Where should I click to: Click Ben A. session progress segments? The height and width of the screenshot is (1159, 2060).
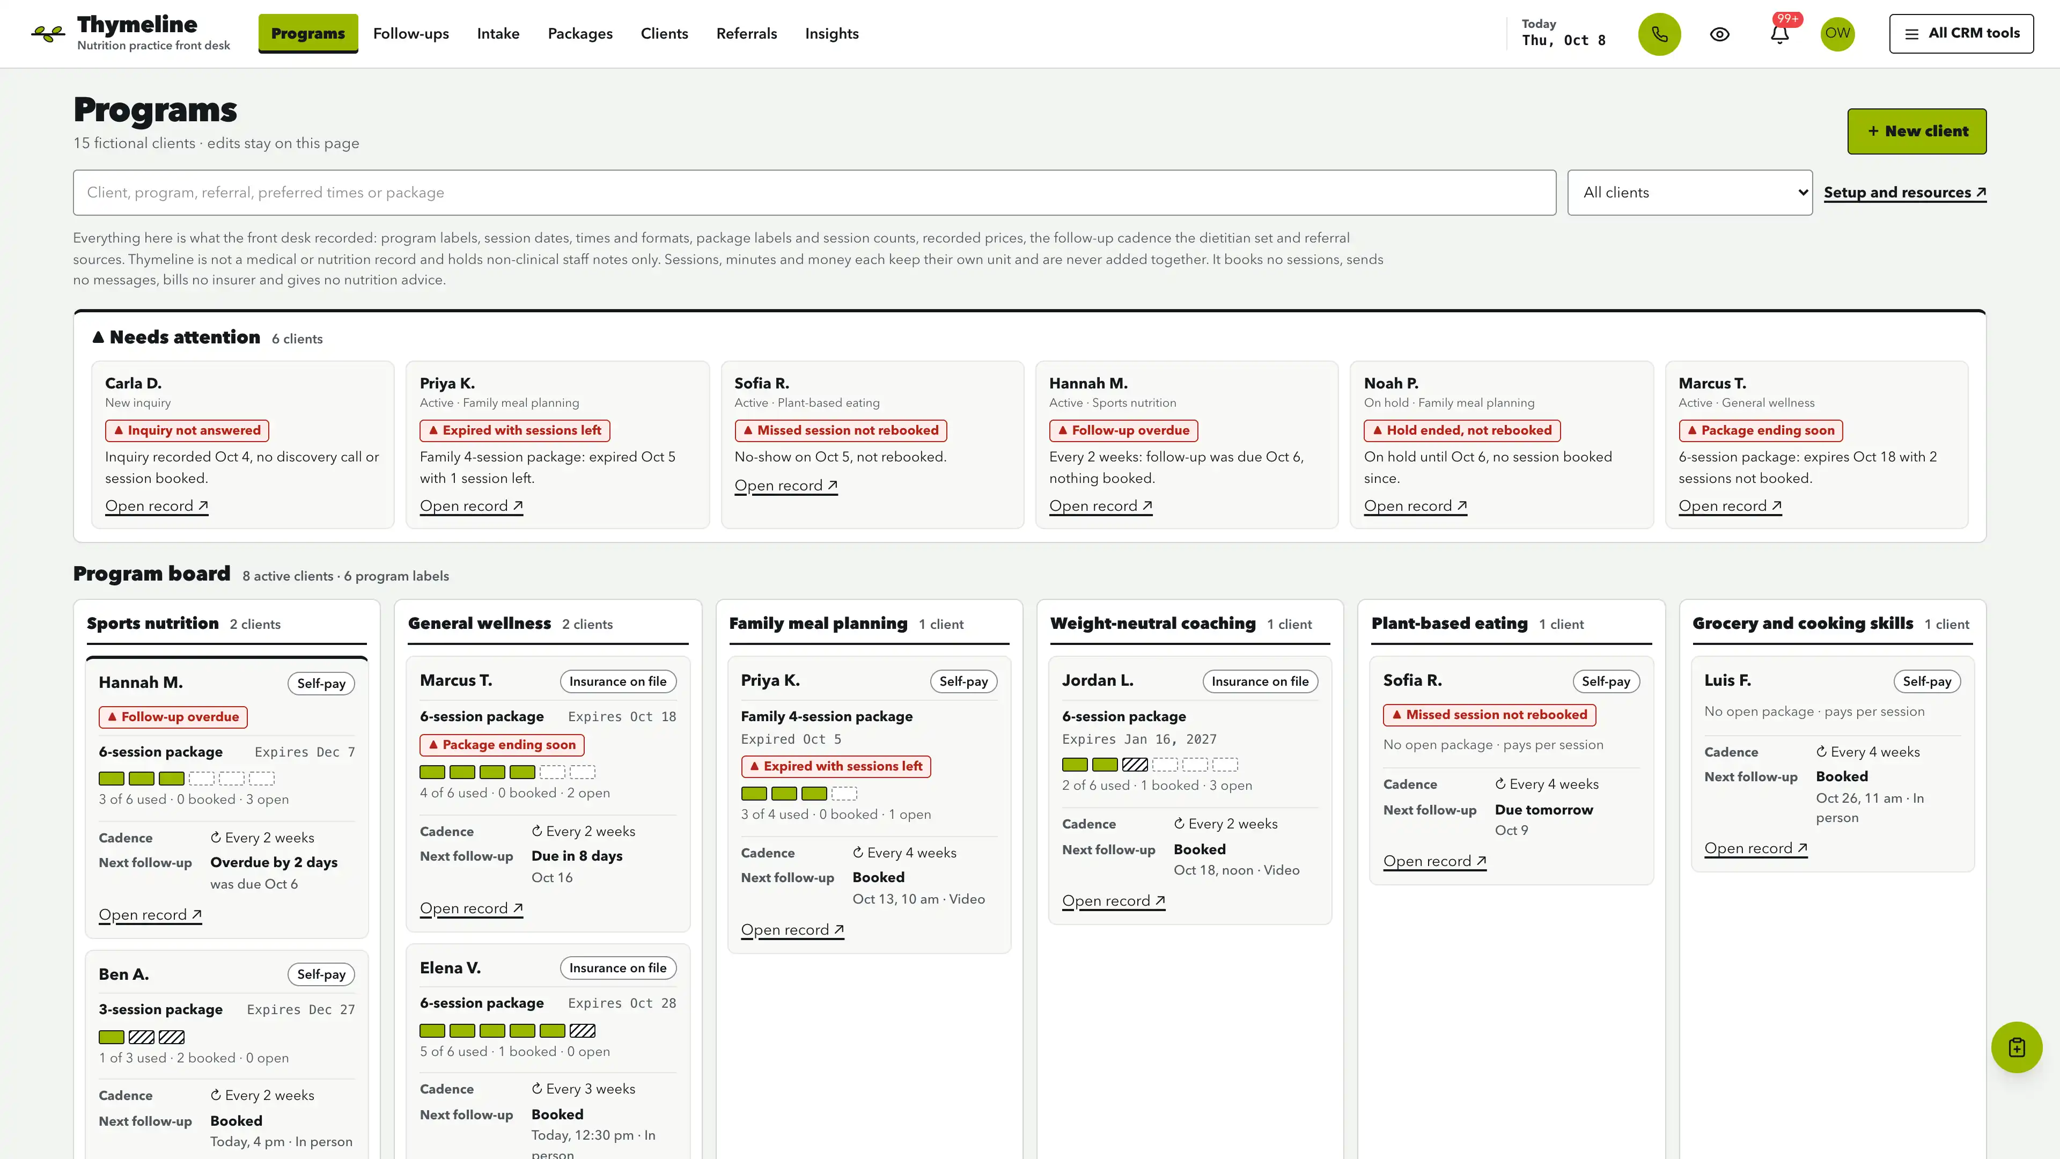pos(142,1037)
